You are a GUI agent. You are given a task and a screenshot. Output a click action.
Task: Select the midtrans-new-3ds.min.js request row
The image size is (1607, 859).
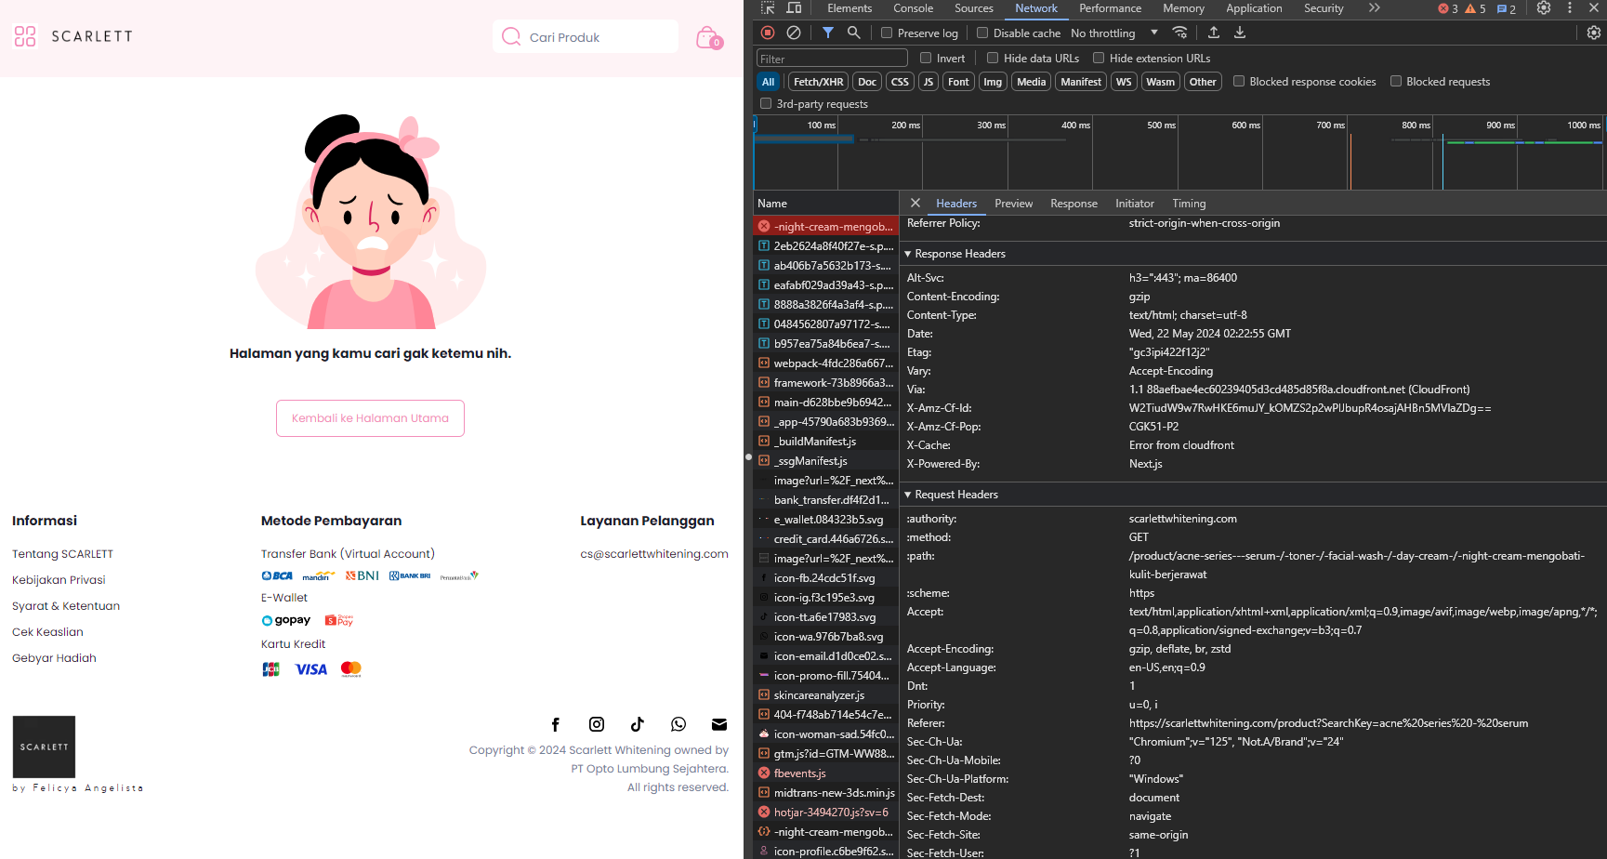(825, 793)
